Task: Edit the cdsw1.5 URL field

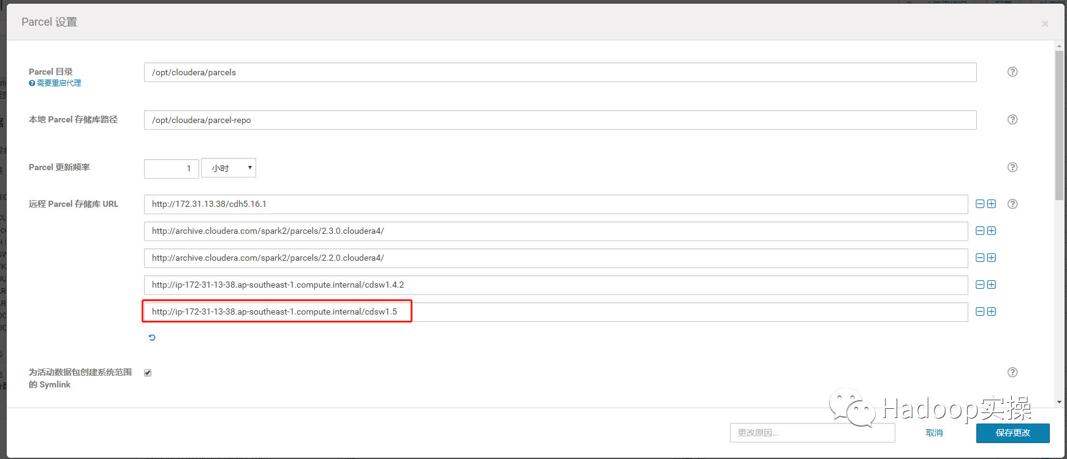Action: [x=556, y=312]
